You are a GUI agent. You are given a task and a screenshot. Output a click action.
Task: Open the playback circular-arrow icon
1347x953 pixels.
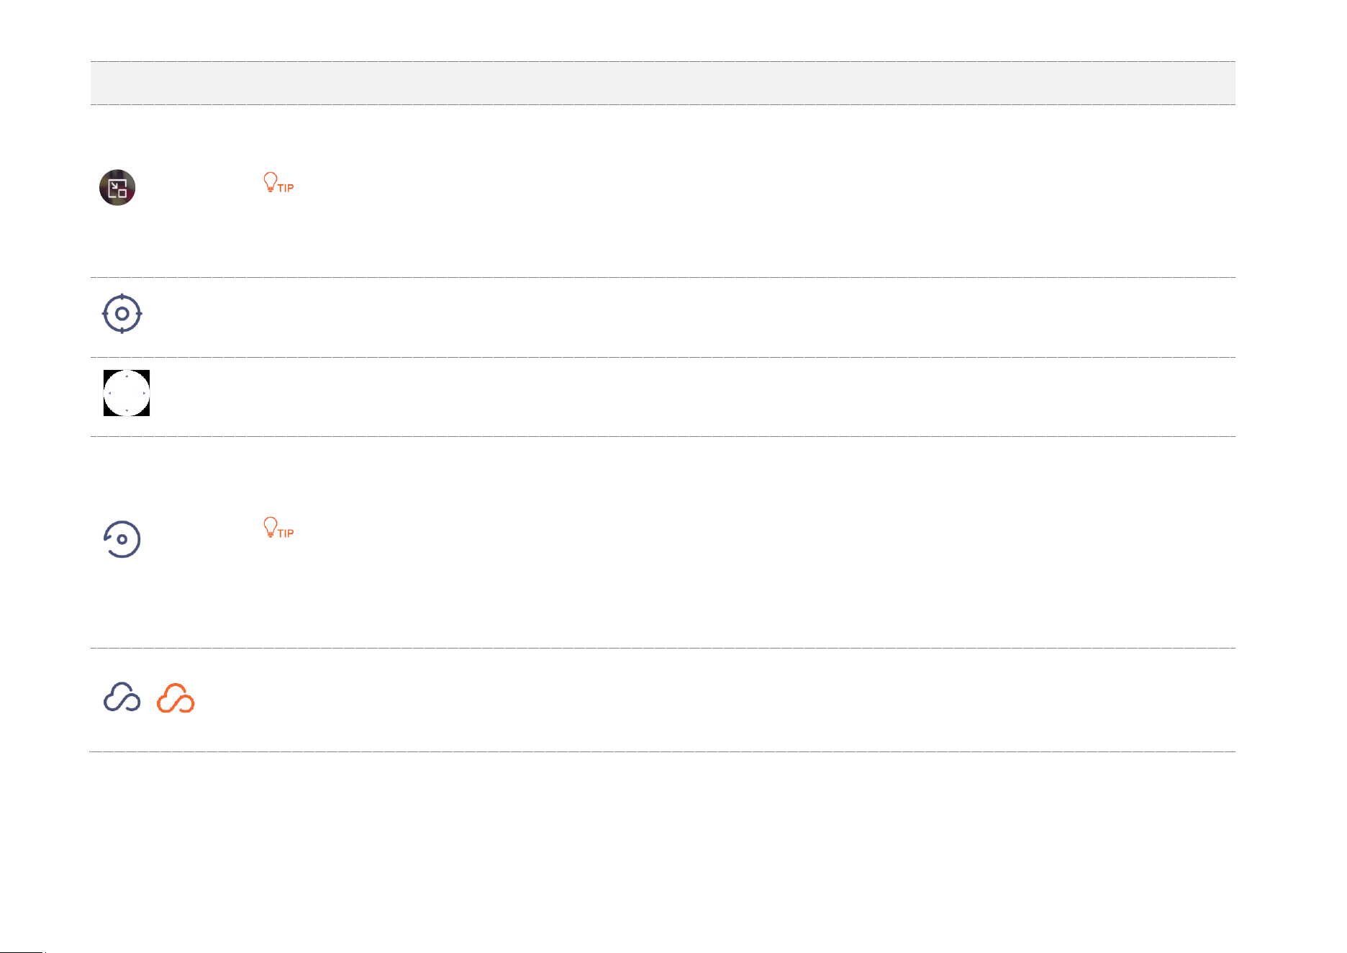122,539
